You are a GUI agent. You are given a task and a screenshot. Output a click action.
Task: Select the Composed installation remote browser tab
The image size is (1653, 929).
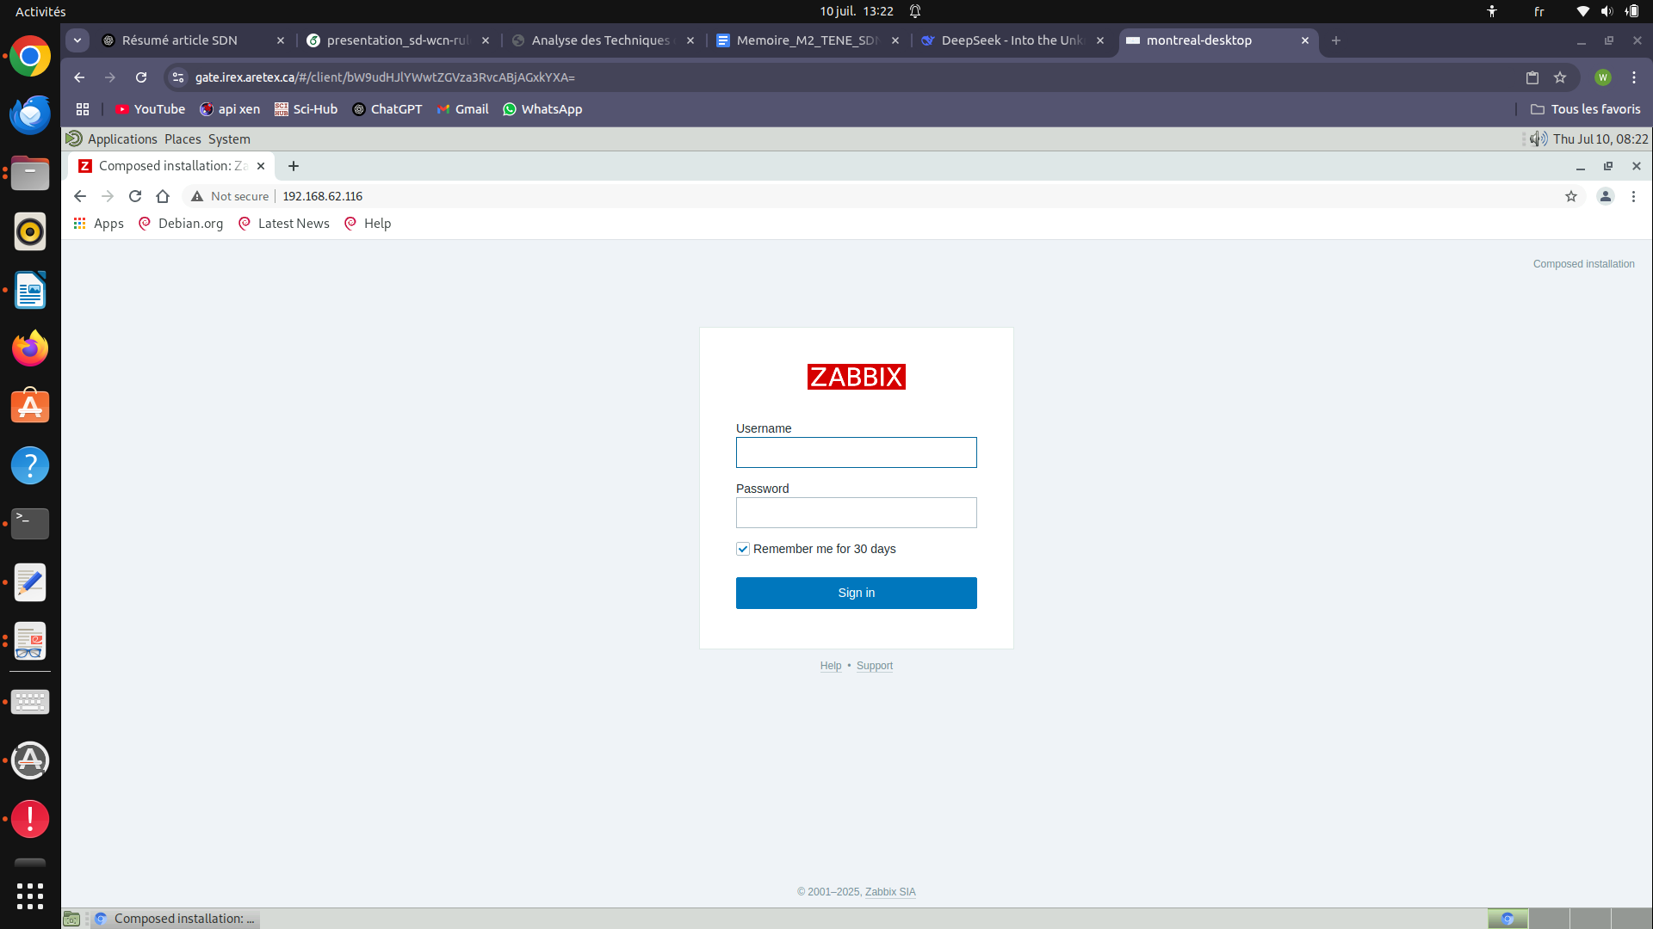[171, 166]
